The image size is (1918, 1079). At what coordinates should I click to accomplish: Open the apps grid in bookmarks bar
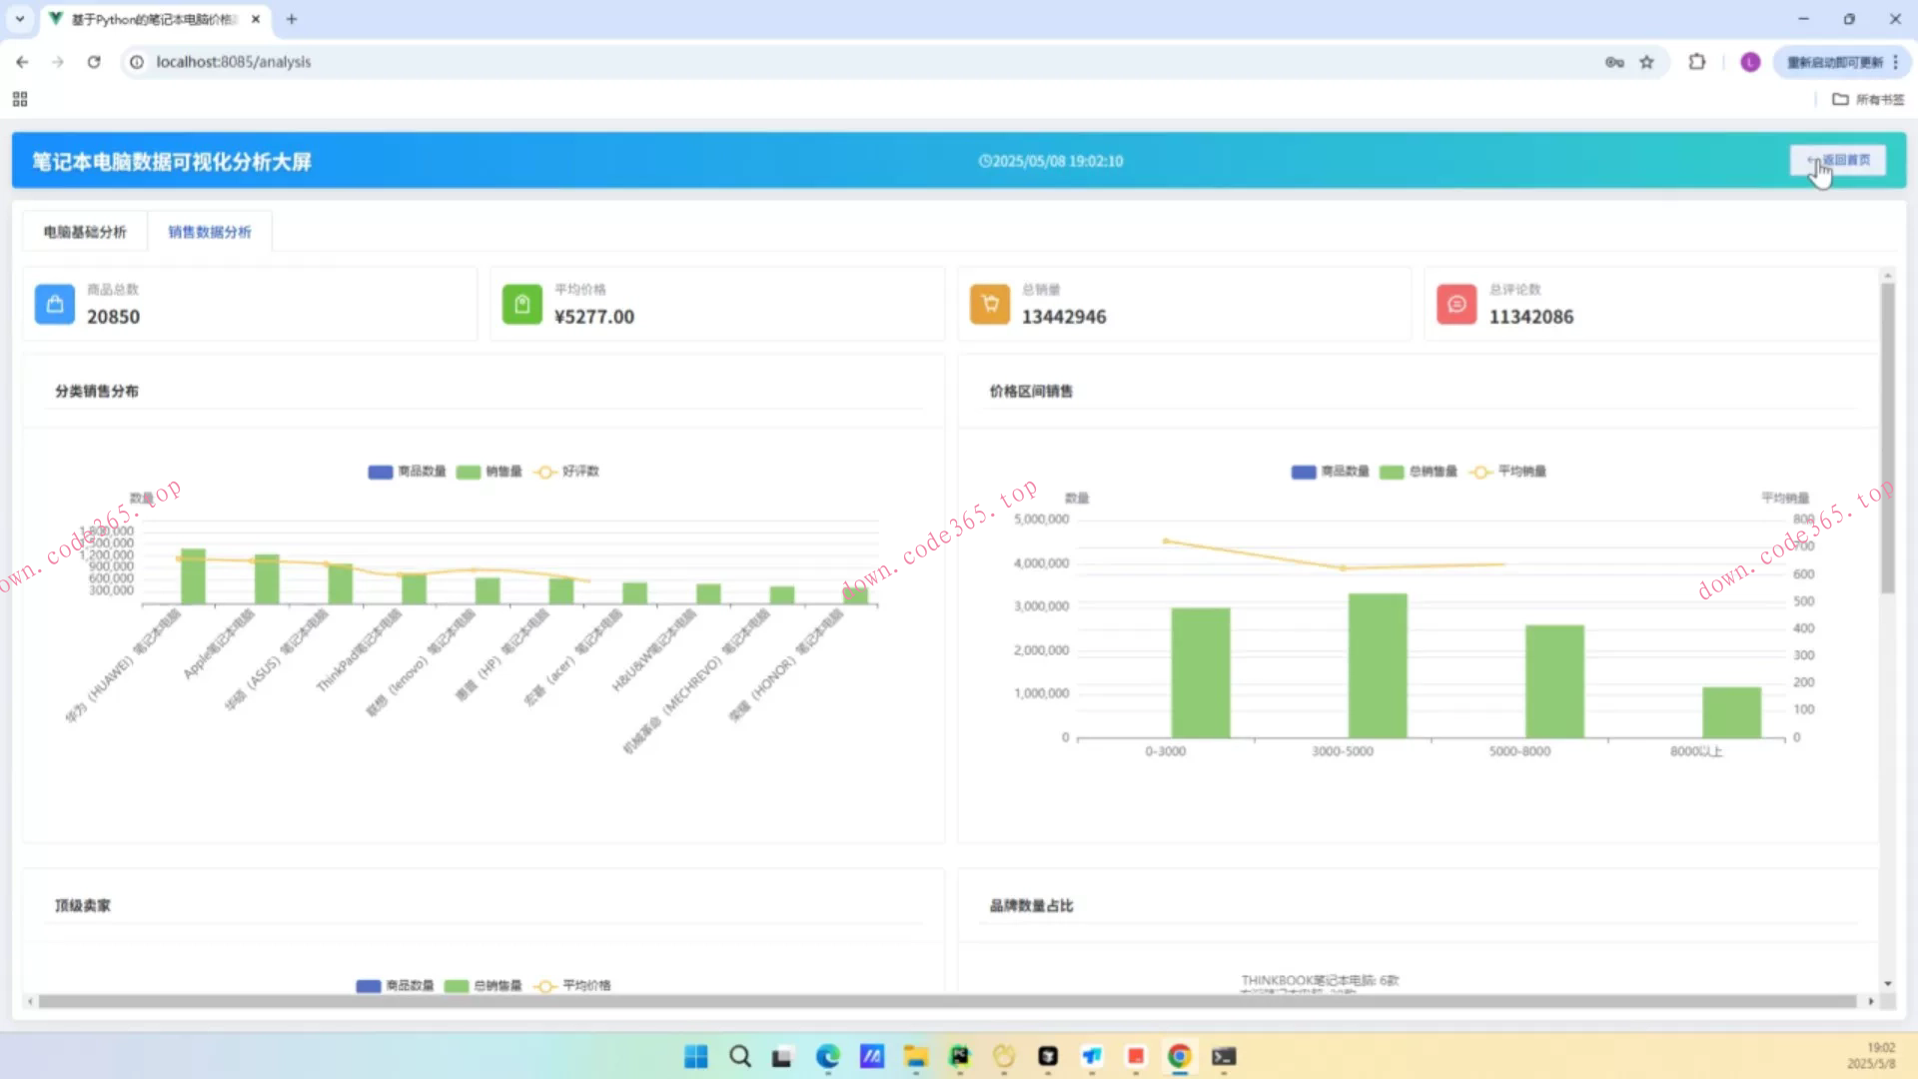pos(20,99)
